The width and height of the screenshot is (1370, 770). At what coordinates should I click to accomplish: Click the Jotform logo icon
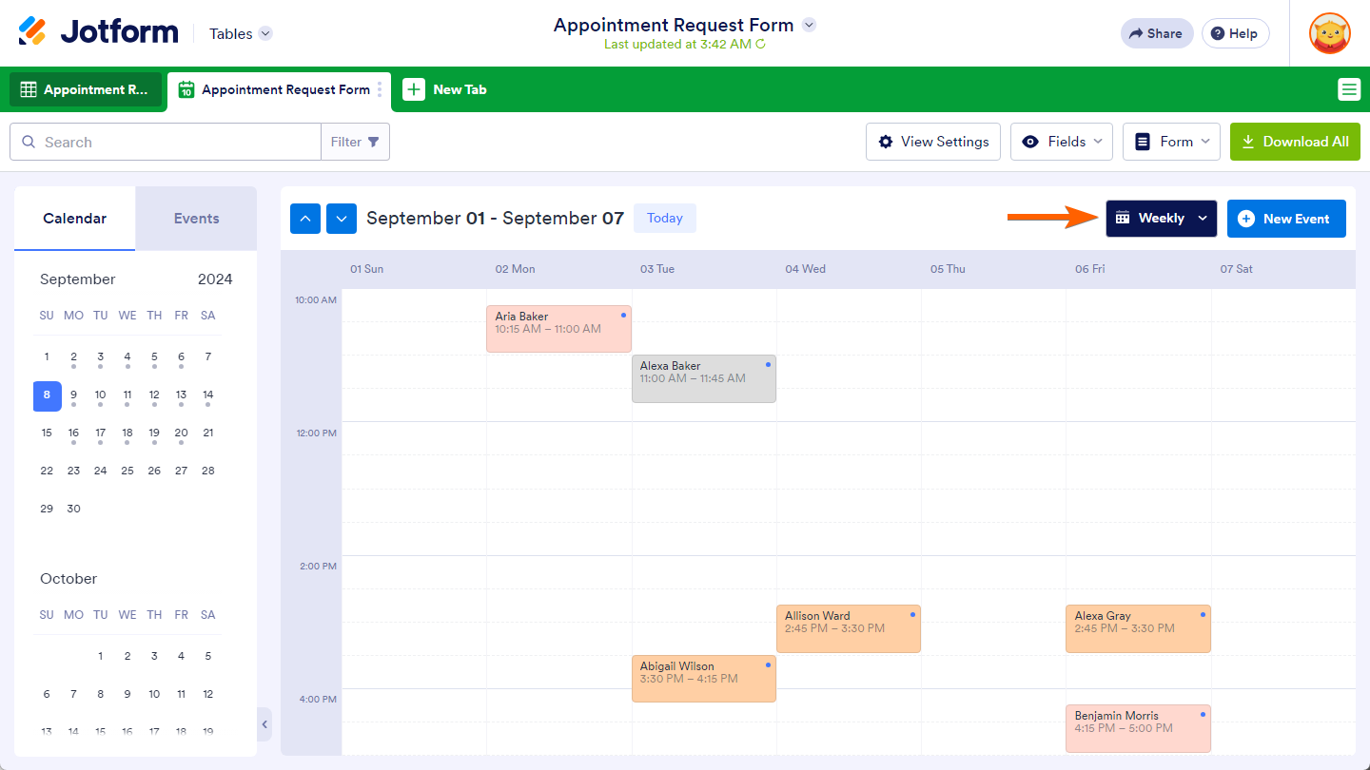pyautogui.click(x=32, y=31)
